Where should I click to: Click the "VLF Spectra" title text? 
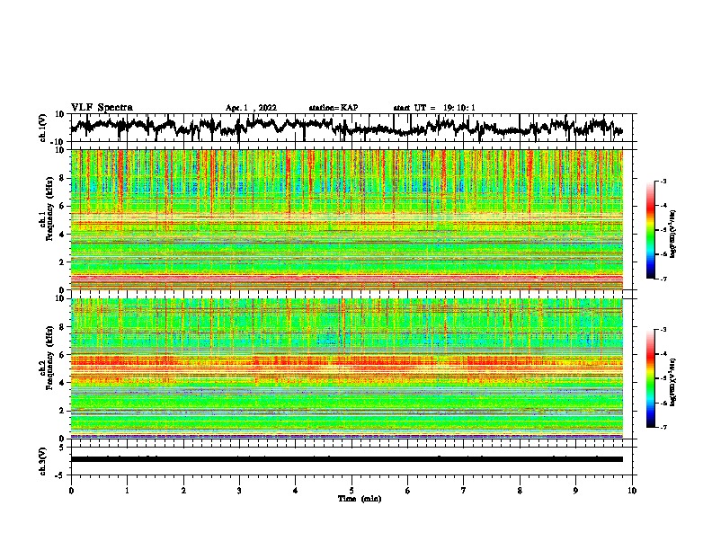102,108
